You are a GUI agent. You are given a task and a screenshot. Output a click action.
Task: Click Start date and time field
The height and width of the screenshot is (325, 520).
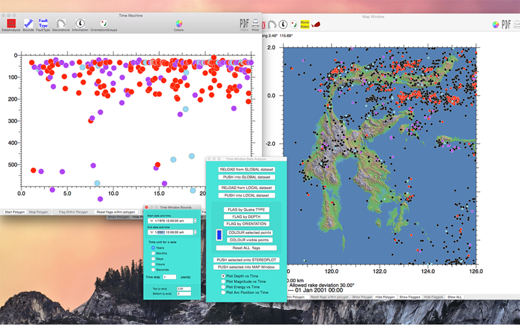[170, 220]
